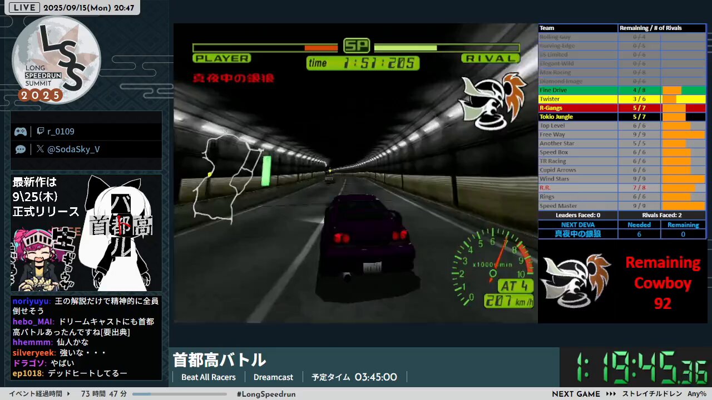The image size is (712, 400).
Task: Click the 1:19:45 run timer
Action: pos(642,367)
